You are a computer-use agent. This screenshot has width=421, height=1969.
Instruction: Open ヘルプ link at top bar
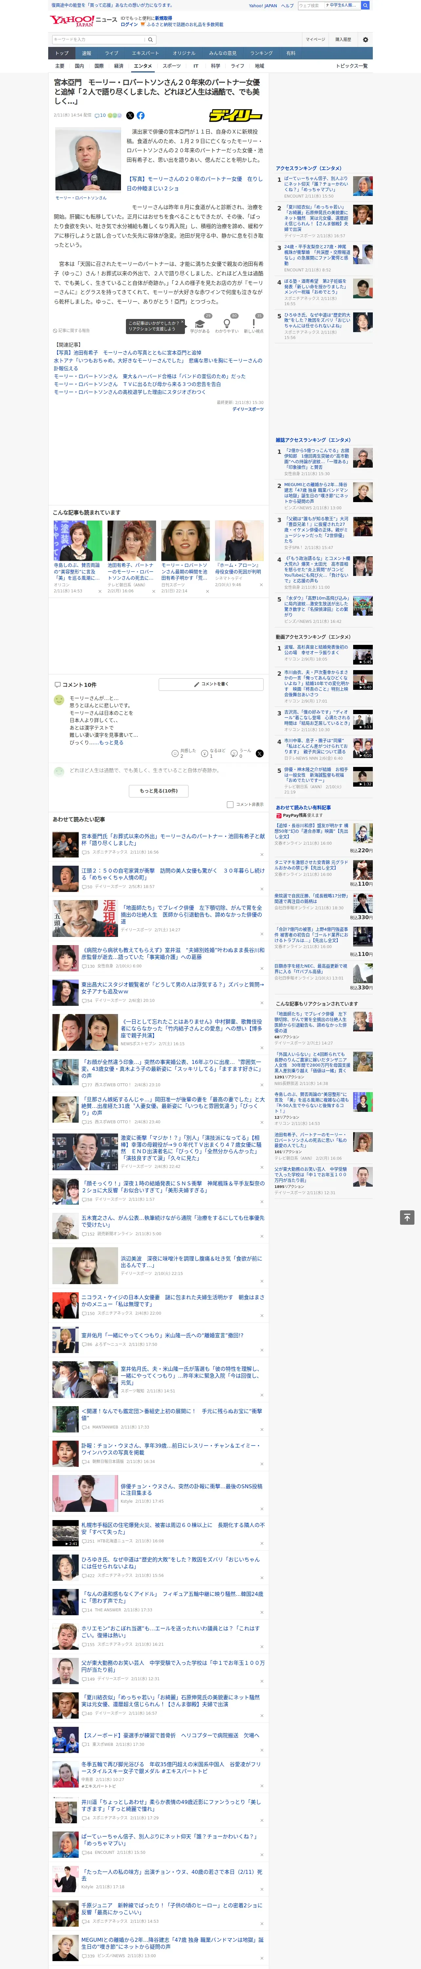[x=287, y=5]
